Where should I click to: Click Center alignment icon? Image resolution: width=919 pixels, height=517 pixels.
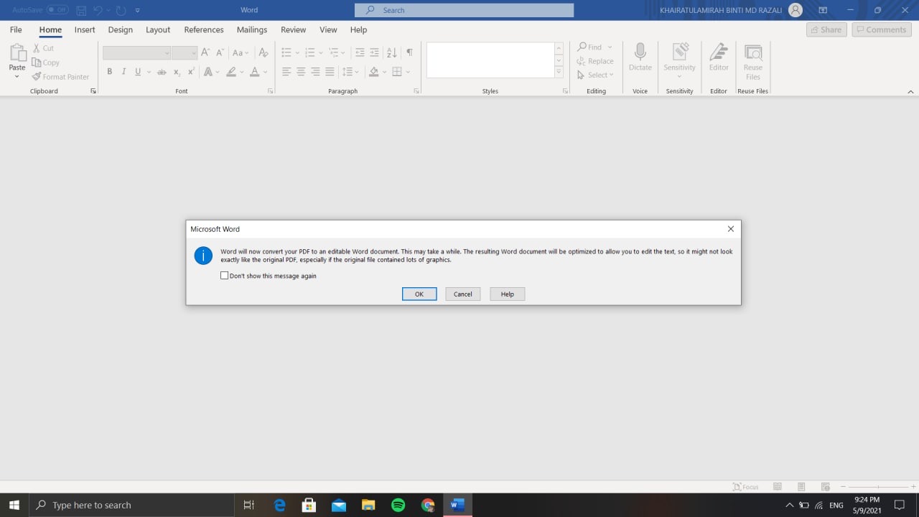coord(301,72)
